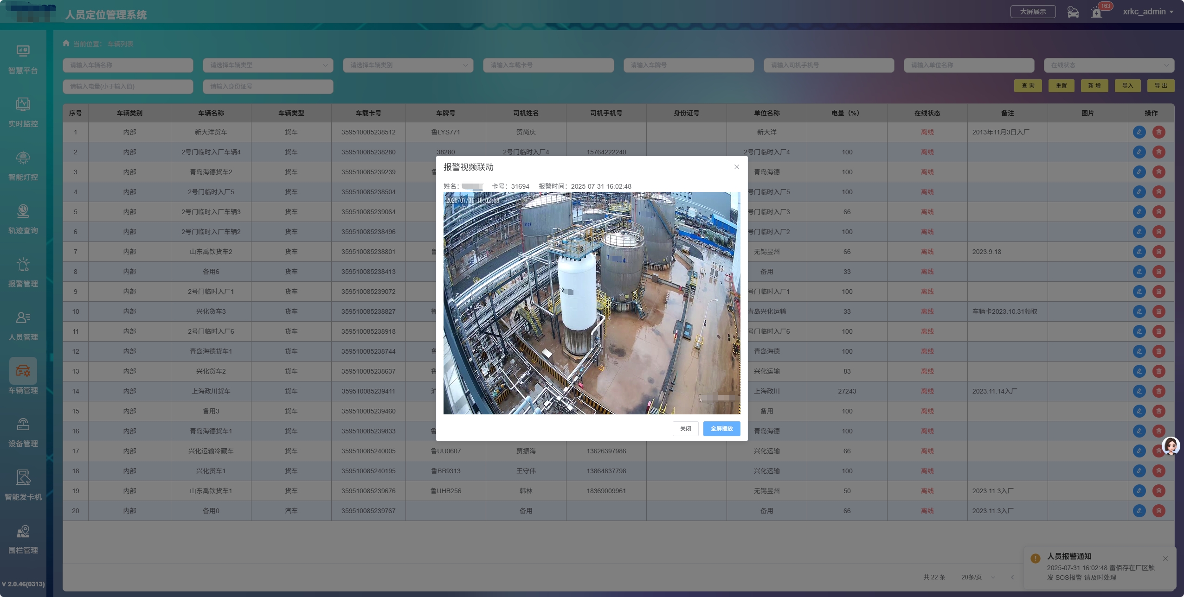Expand 请选择车辆类型 dropdown

coord(268,65)
